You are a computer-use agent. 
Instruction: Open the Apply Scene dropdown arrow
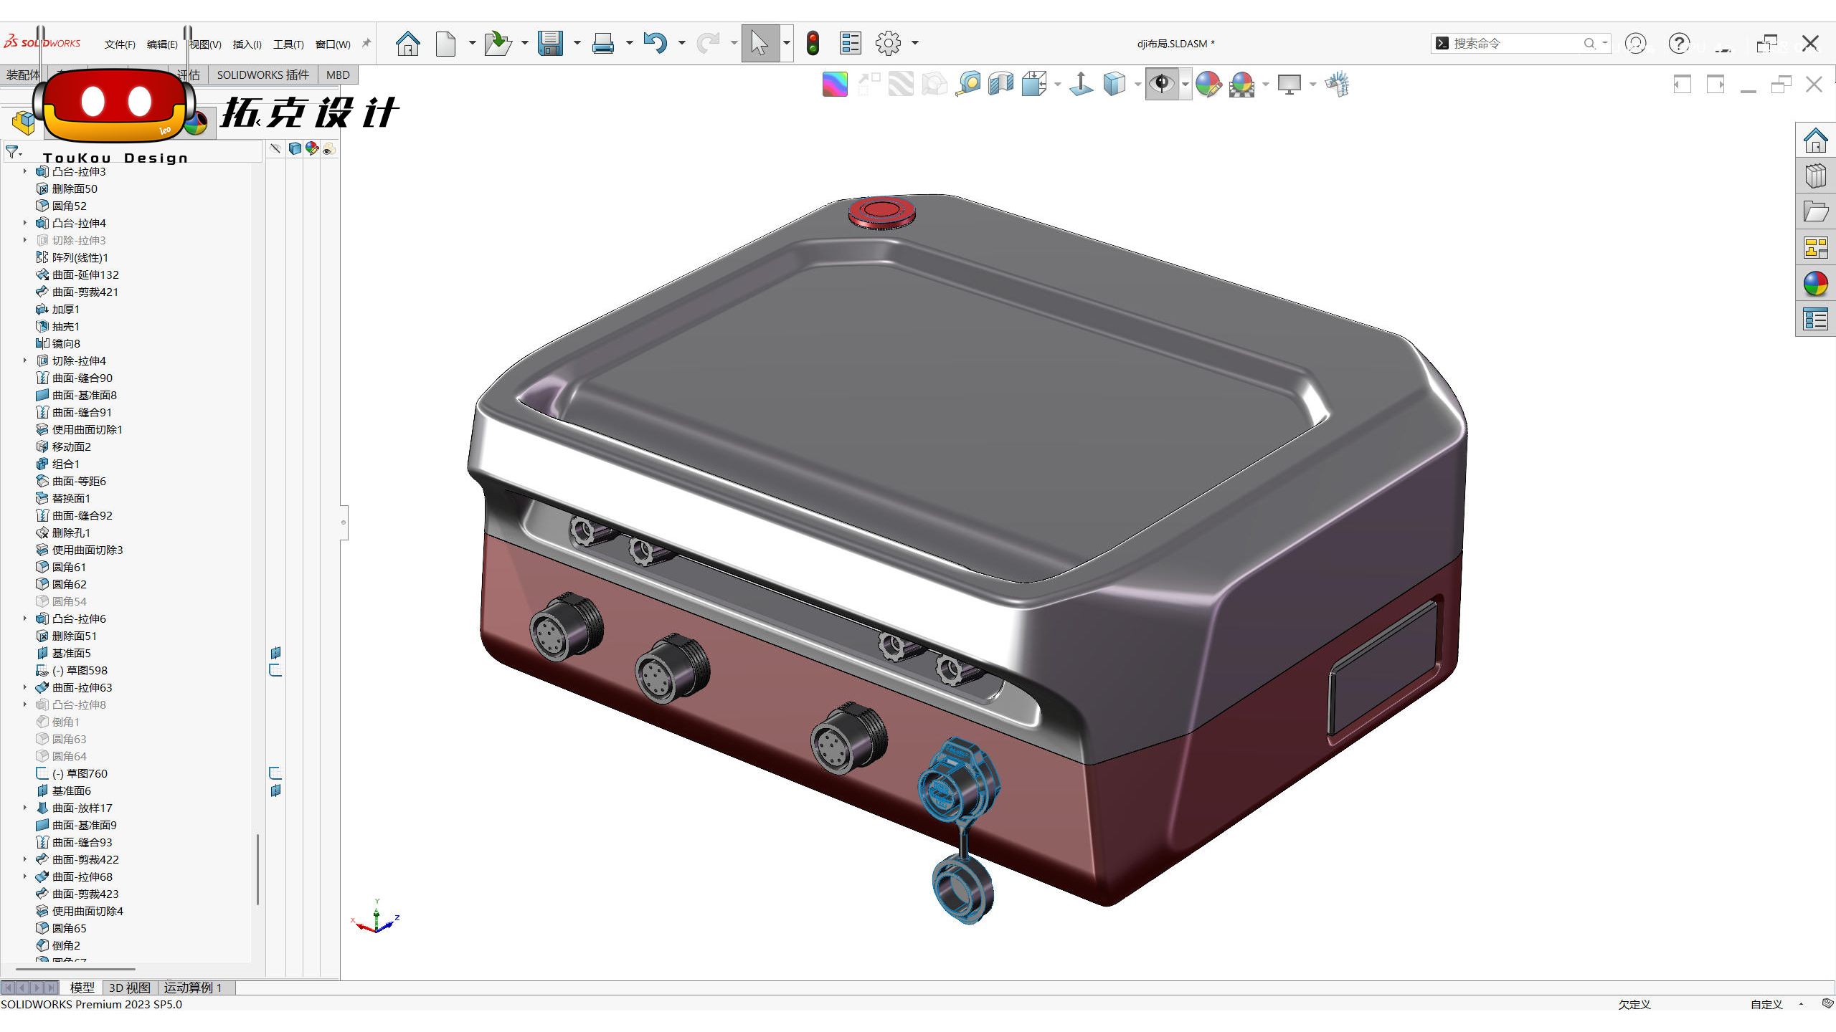[x=1265, y=84]
